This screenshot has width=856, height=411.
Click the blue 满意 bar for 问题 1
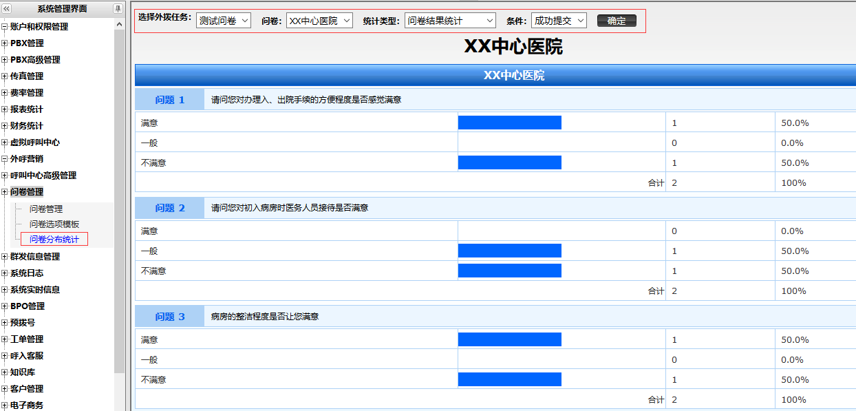click(509, 123)
